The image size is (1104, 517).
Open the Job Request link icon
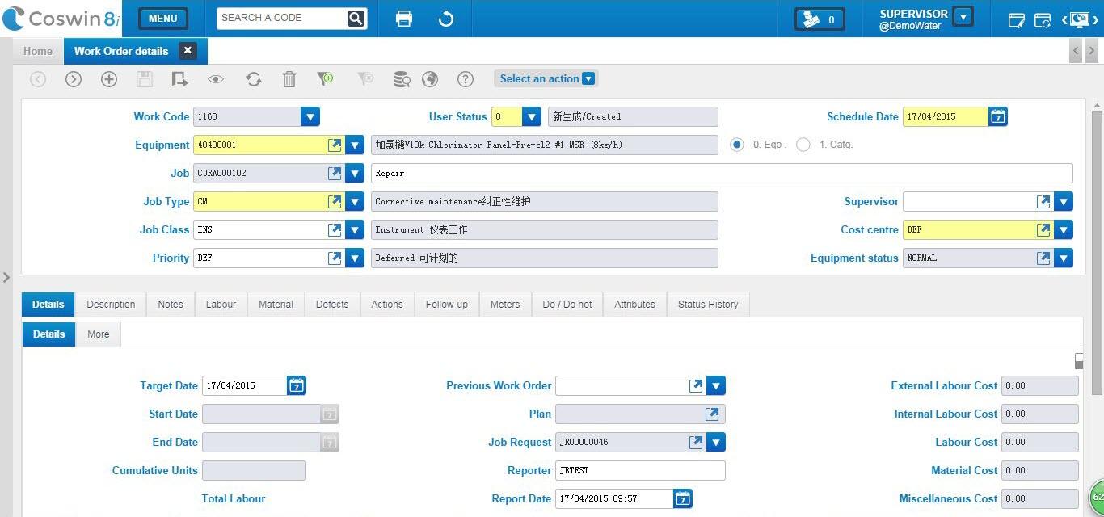click(696, 443)
